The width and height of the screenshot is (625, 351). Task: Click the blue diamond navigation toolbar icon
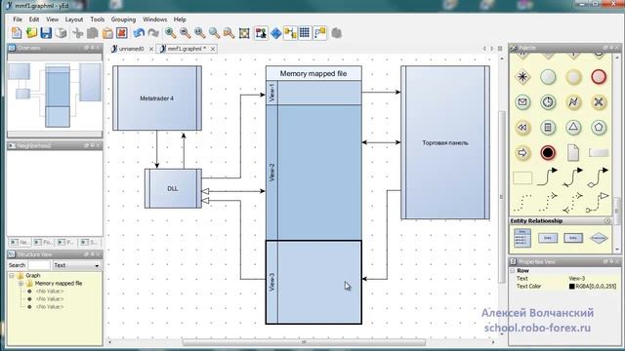tap(275, 33)
